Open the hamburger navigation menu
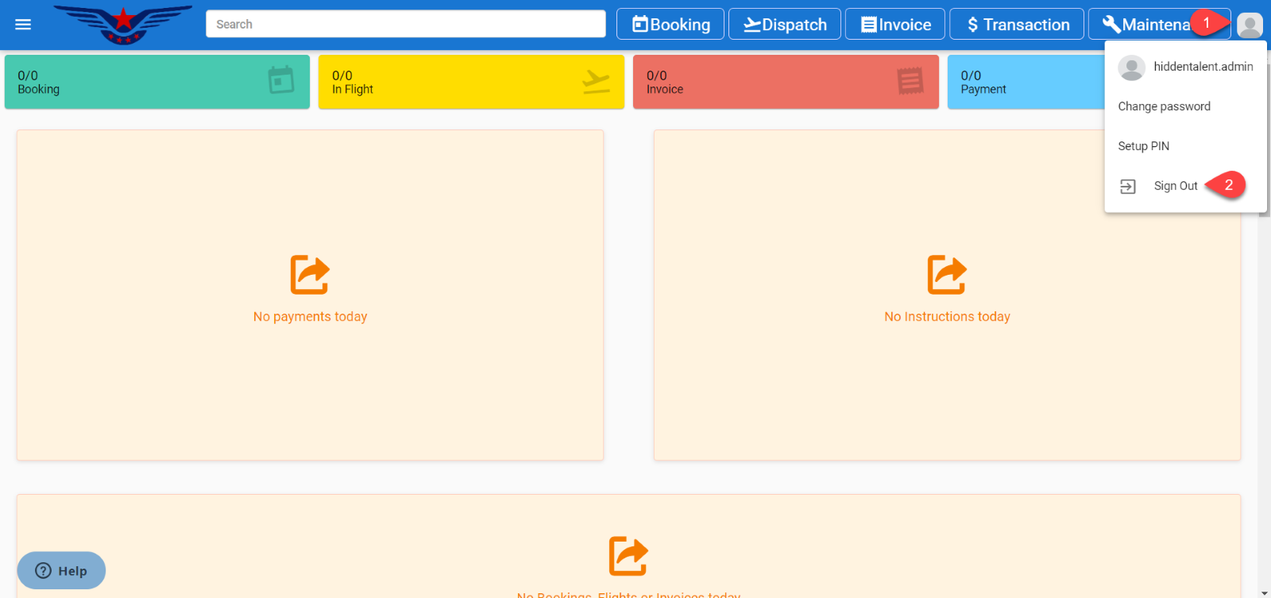Image resolution: width=1271 pixels, height=598 pixels. tap(23, 25)
